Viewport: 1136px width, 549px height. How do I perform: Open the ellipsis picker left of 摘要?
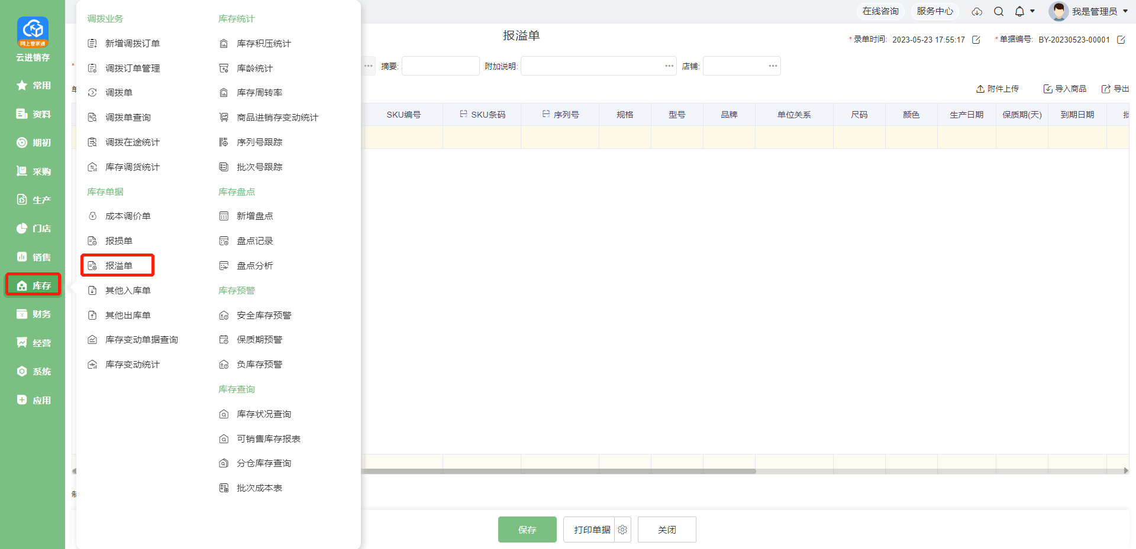coord(369,66)
